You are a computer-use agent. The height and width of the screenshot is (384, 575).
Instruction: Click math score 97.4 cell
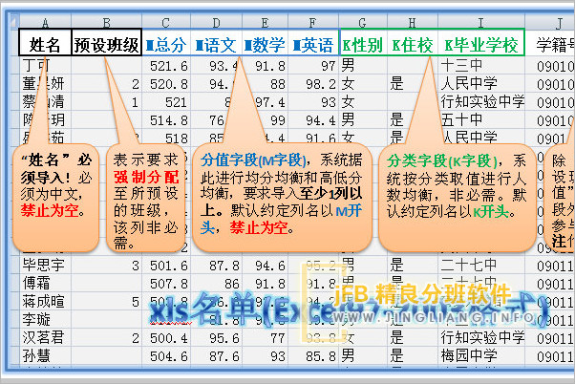(269, 102)
